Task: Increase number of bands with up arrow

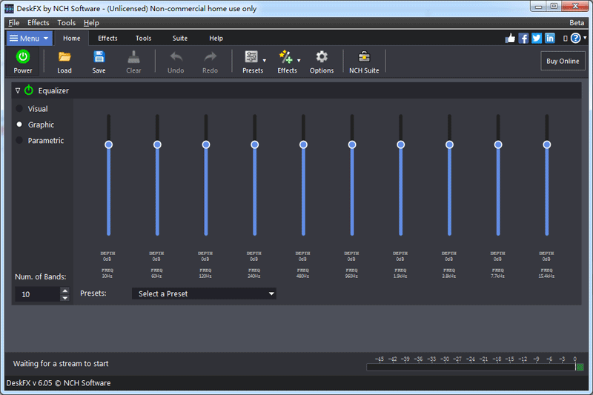Action: coord(65,291)
